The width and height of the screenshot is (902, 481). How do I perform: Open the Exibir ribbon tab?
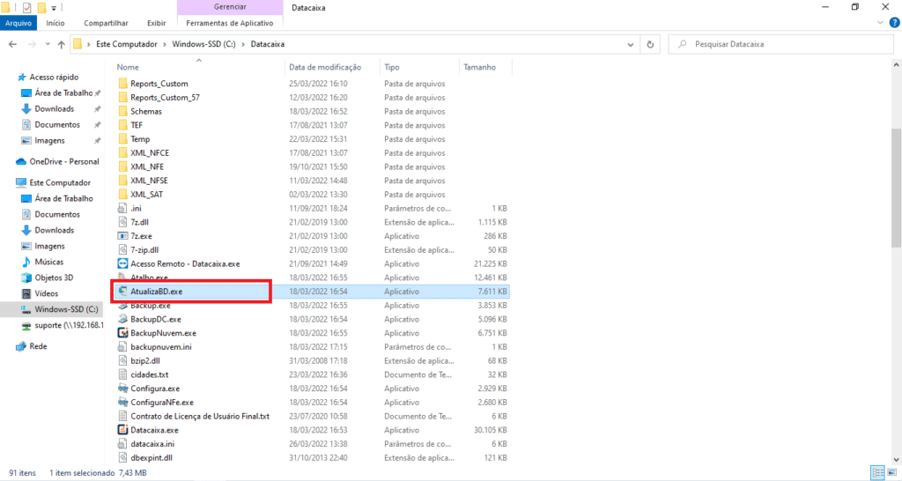pyautogui.click(x=156, y=23)
